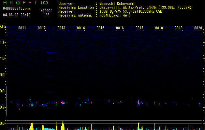Image resolution: width=205 pixels, height=130 pixels.
Task: Click the 0.6 frequency axis label
Action: coord(3,123)
